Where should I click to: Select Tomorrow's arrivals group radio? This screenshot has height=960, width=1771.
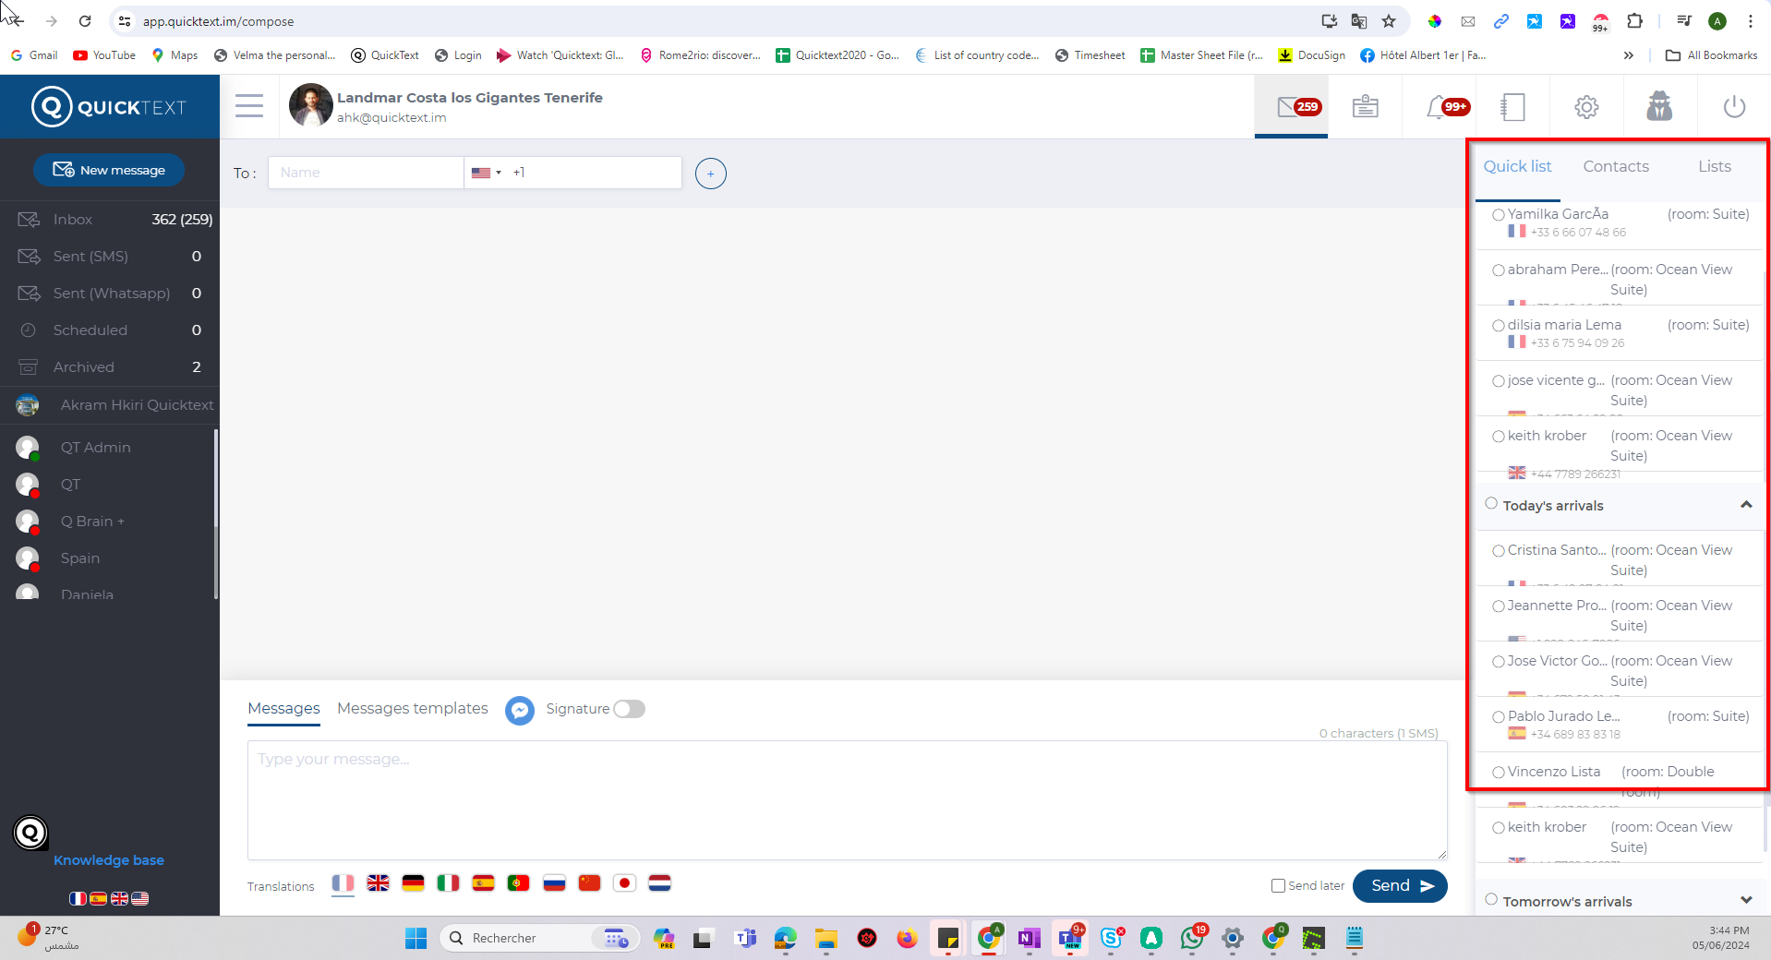pyautogui.click(x=1491, y=899)
